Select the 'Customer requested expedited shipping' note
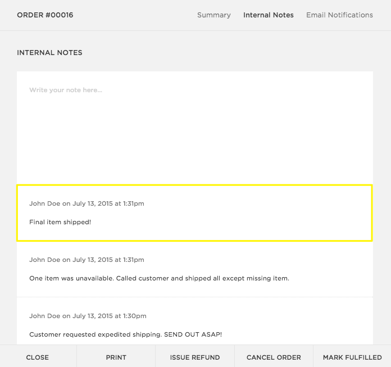This screenshot has height=367, width=391. pos(125,334)
